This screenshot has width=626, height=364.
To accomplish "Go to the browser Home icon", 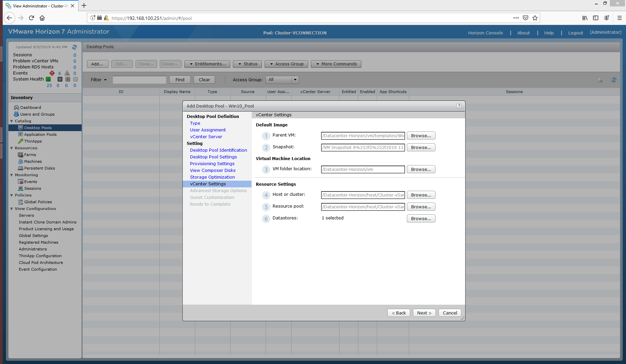I will tap(42, 18).
